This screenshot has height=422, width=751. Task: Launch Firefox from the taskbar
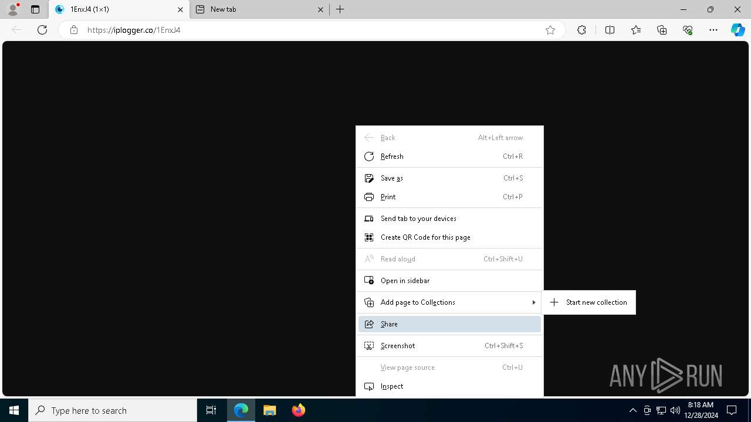tap(298, 410)
